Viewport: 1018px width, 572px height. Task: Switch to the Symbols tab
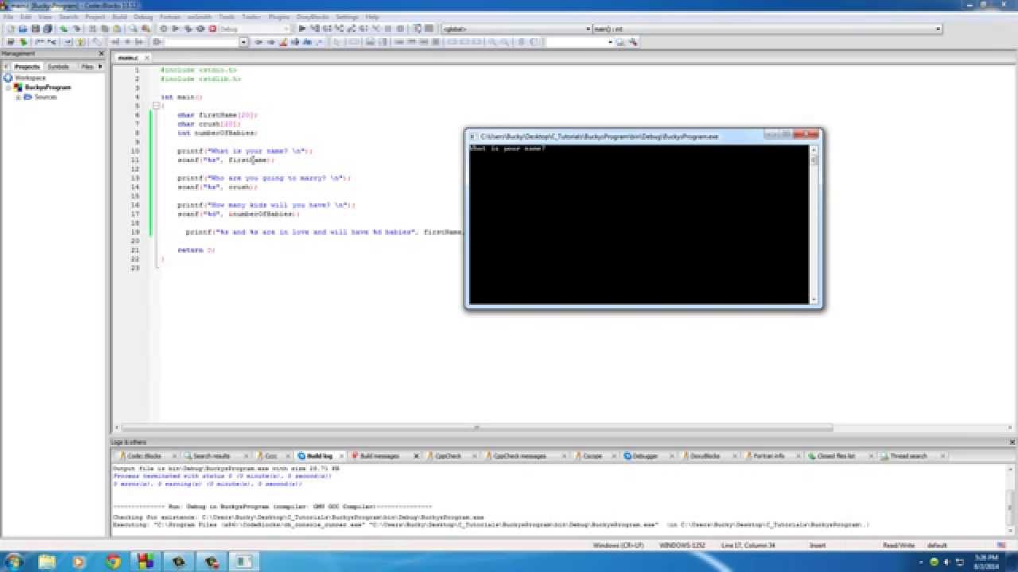point(58,67)
